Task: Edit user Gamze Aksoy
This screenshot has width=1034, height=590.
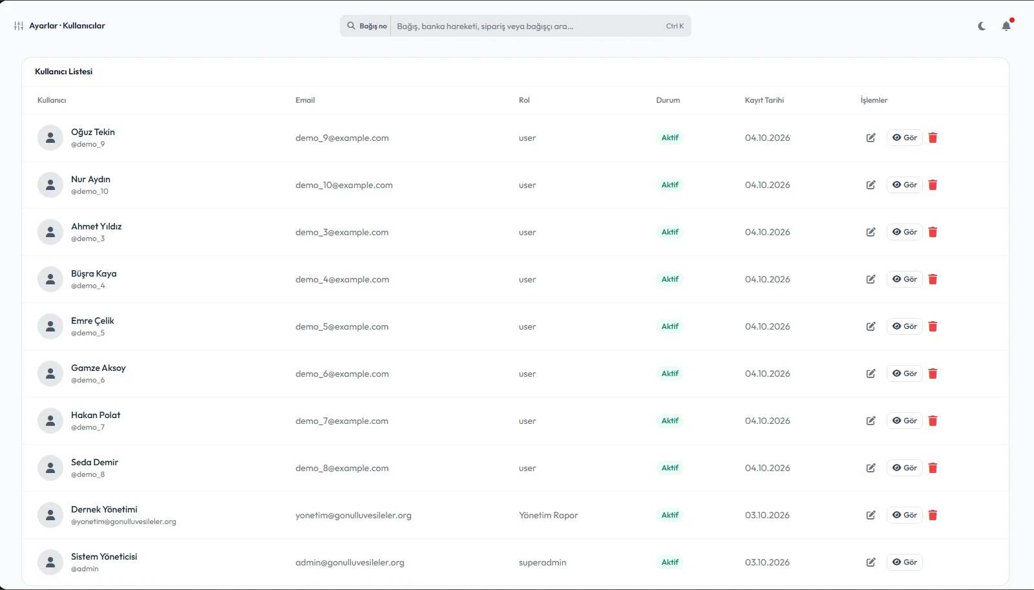Action: tap(870, 374)
